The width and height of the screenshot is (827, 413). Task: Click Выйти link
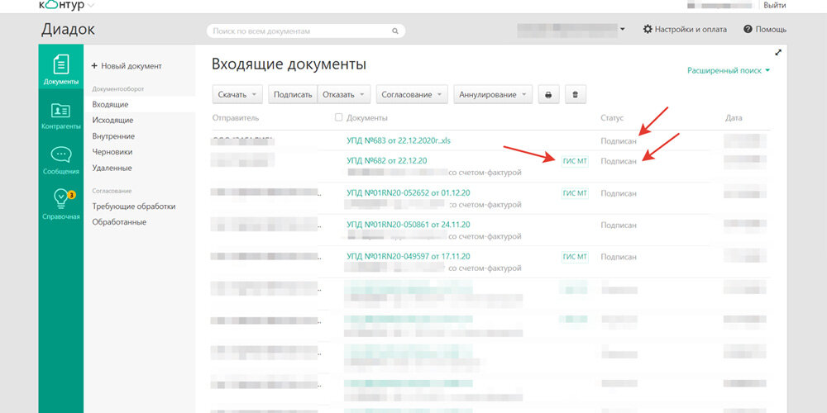point(774,5)
